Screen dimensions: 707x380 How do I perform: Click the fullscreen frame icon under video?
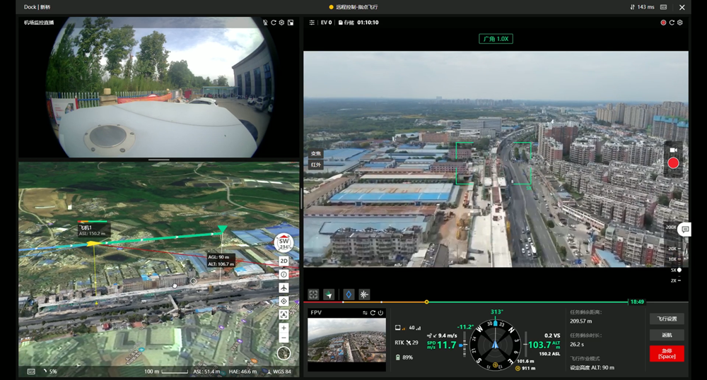pyautogui.click(x=313, y=295)
